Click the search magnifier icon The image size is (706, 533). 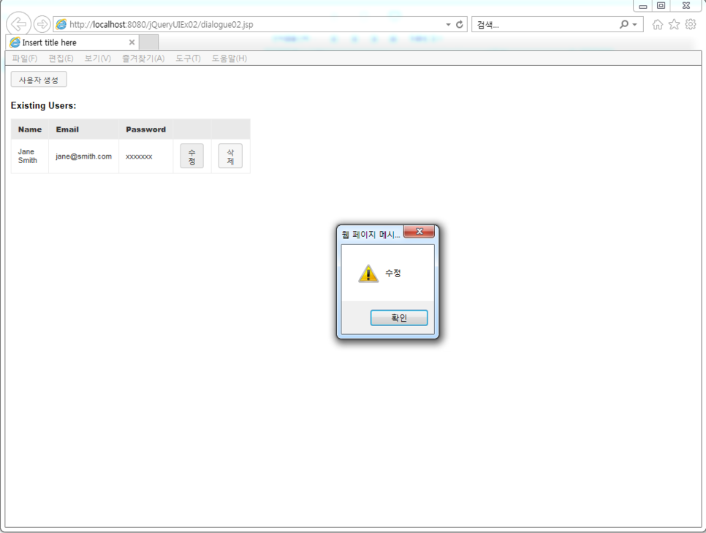point(624,24)
